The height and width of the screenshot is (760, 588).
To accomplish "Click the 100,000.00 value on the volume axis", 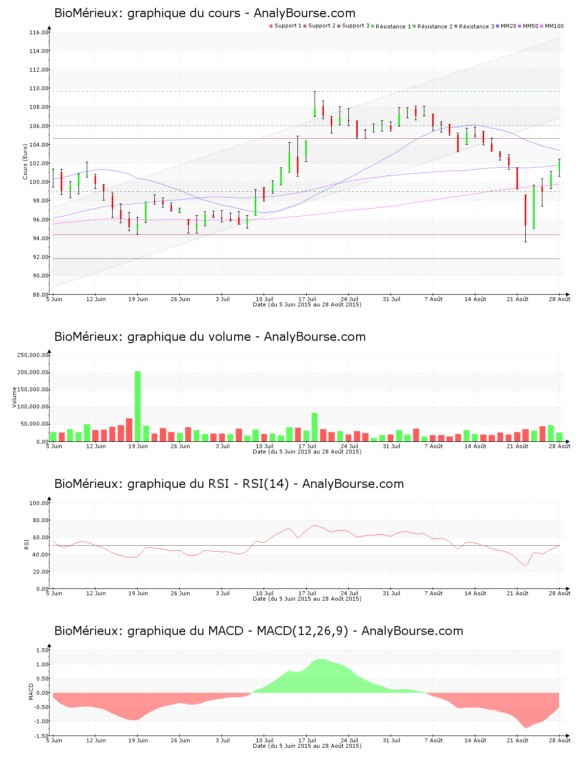I will coord(33,407).
